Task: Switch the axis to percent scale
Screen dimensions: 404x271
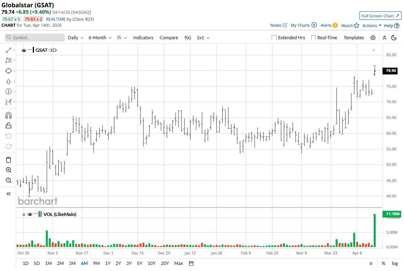Action: coord(383,263)
